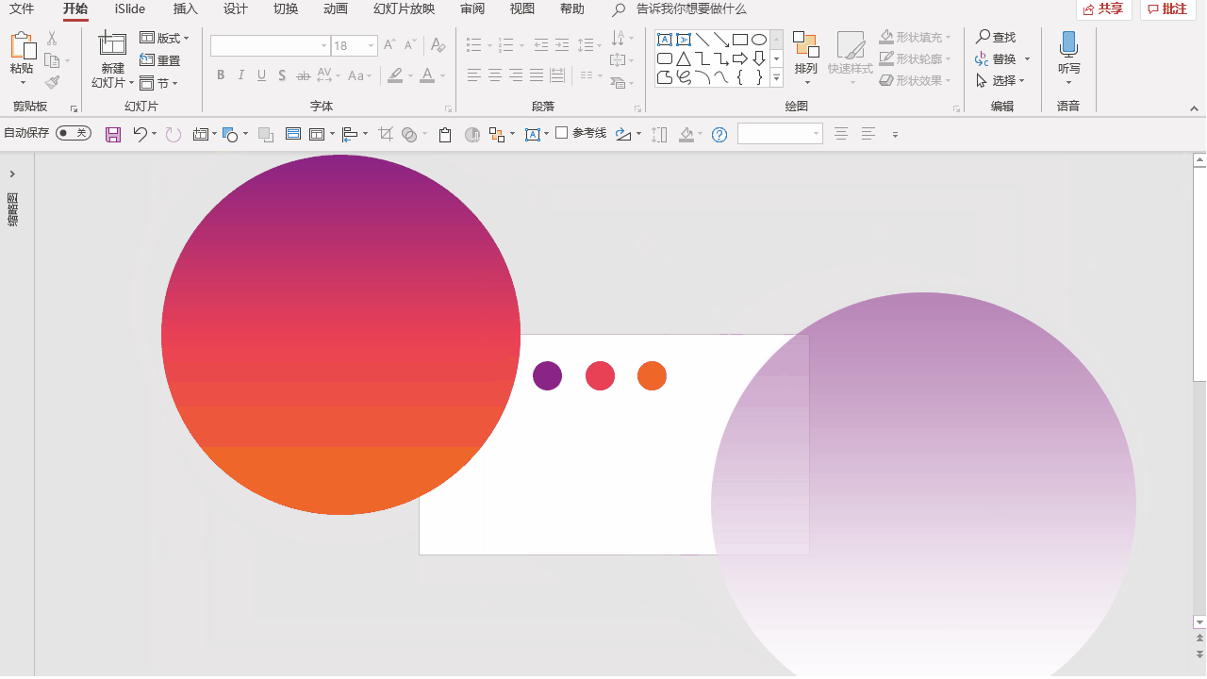Expand the thumbnail (缩略图) pane chevron
The height and width of the screenshot is (679, 1207).
12,174
